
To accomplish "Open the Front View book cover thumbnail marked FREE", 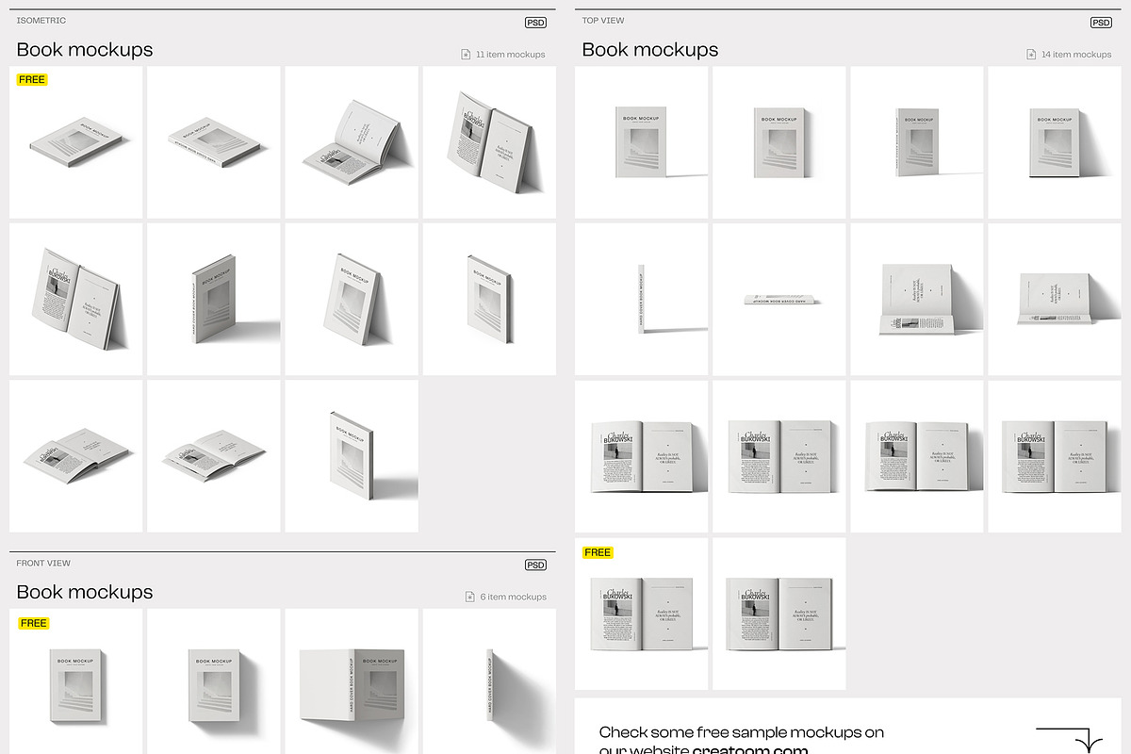I will tap(76, 681).
